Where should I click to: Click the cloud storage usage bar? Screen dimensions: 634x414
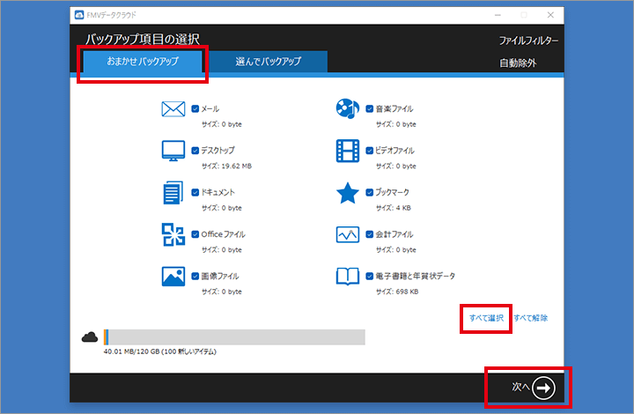click(234, 336)
